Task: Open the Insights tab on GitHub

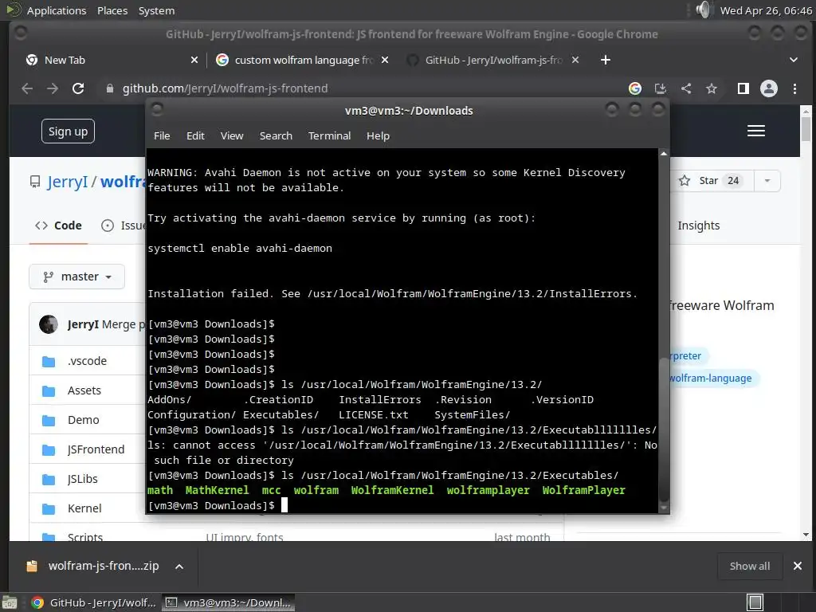Action: click(698, 226)
